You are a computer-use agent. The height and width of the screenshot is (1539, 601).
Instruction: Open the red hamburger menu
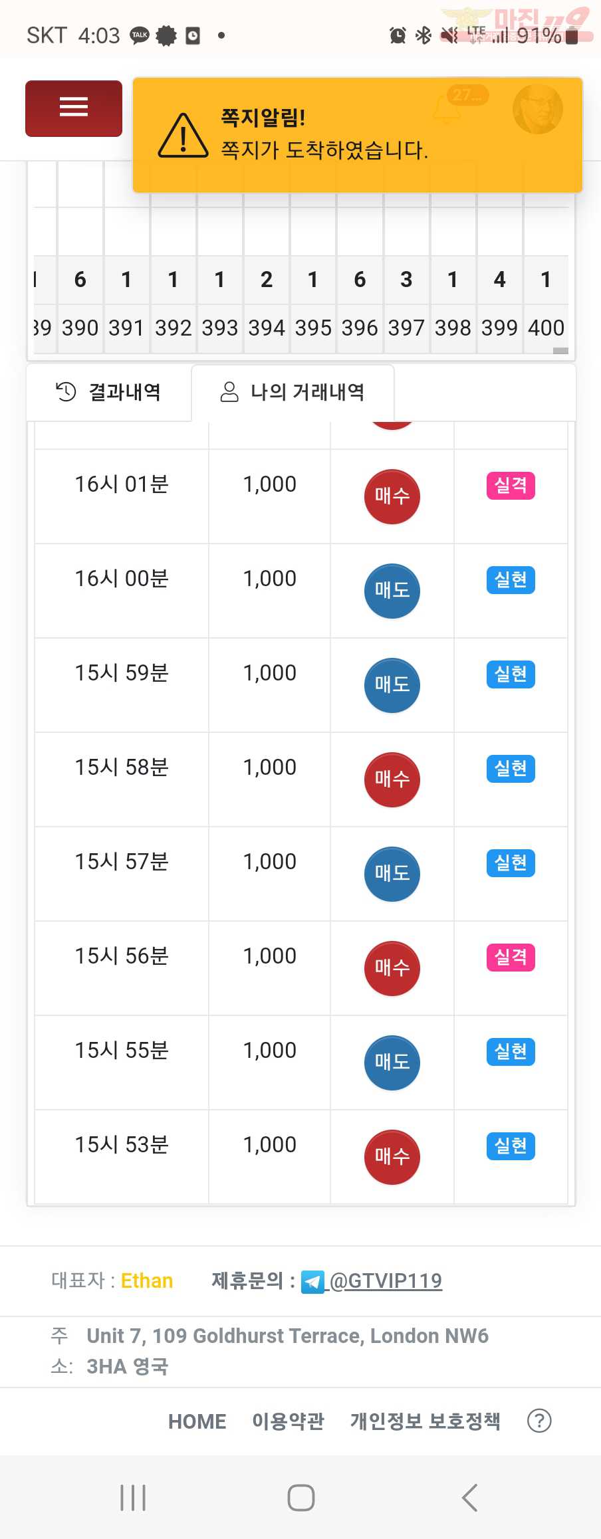click(x=74, y=108)
